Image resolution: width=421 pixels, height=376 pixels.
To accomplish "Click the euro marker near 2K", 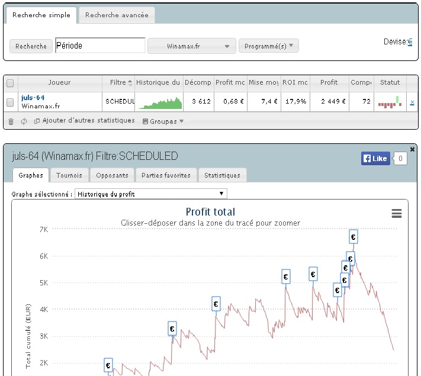I will click(108, 365).
